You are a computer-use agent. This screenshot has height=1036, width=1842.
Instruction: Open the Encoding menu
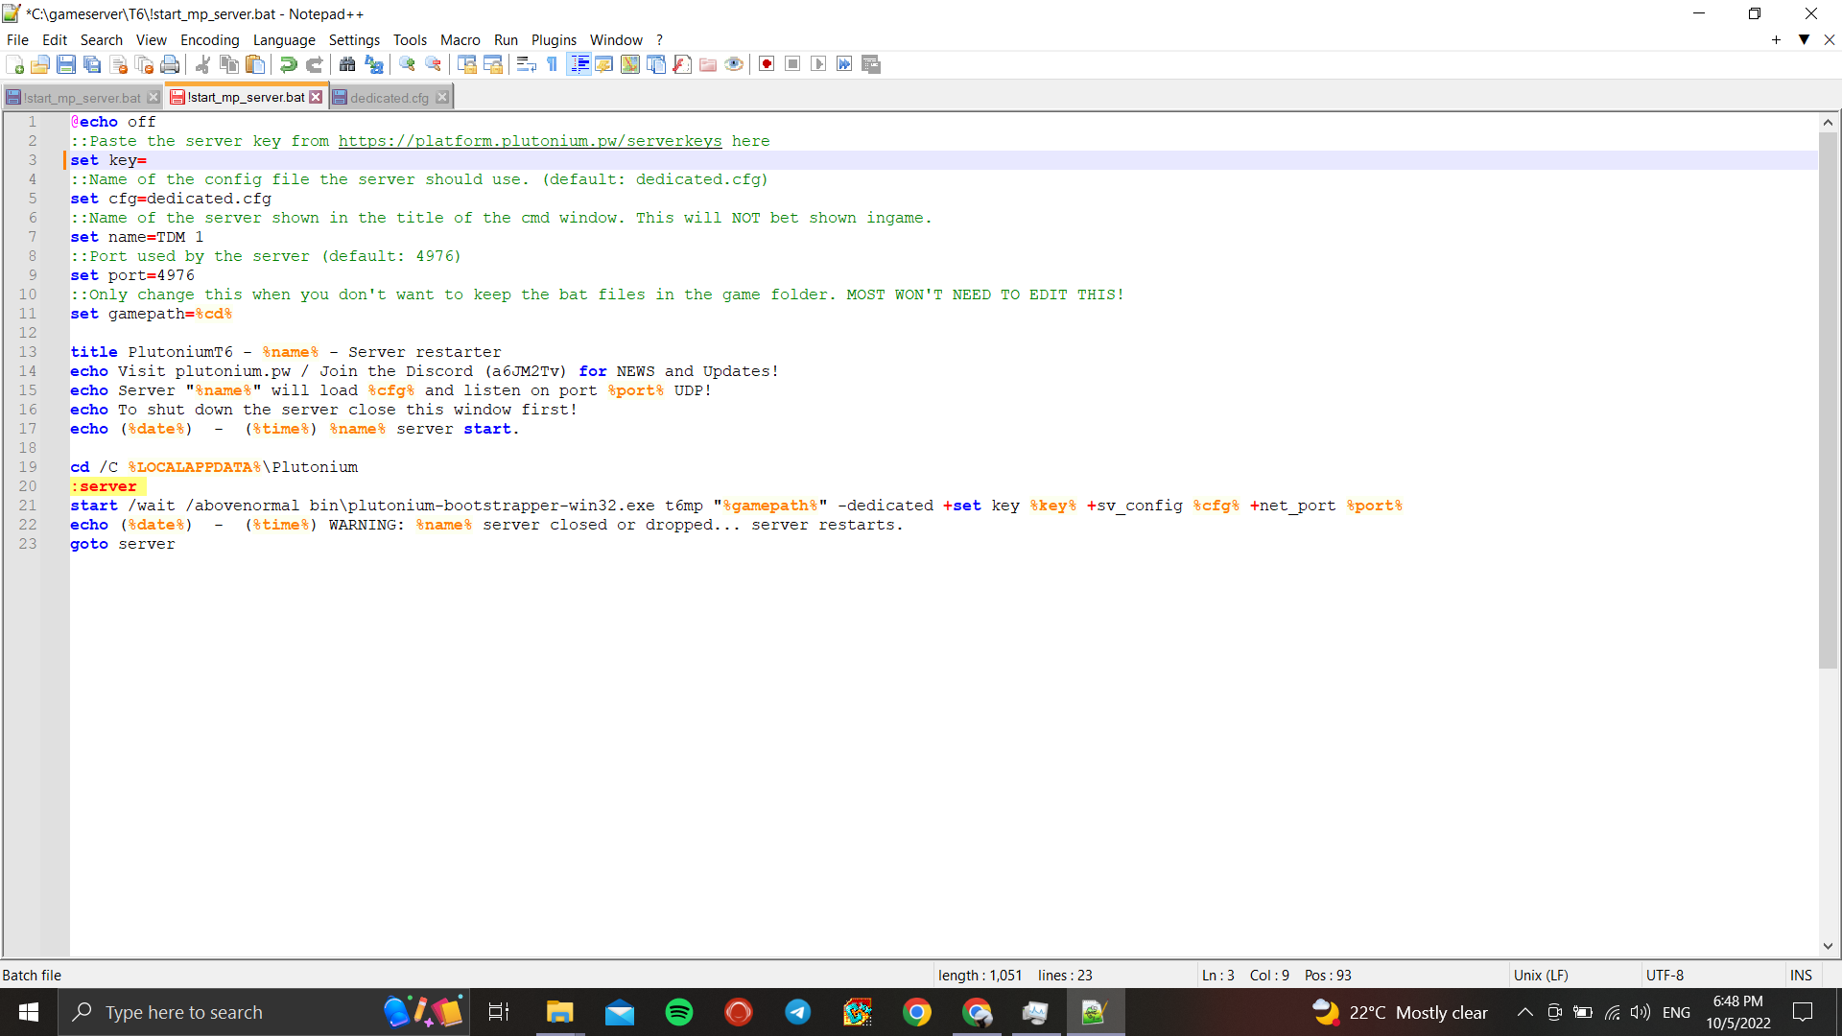[x=209, y=39]
